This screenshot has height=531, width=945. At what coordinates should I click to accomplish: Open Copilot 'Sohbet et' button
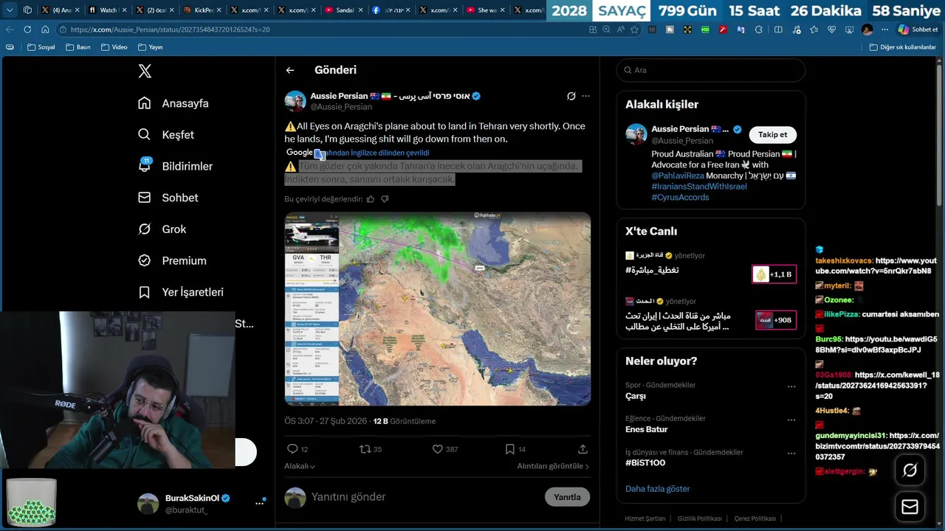(918, 29)
